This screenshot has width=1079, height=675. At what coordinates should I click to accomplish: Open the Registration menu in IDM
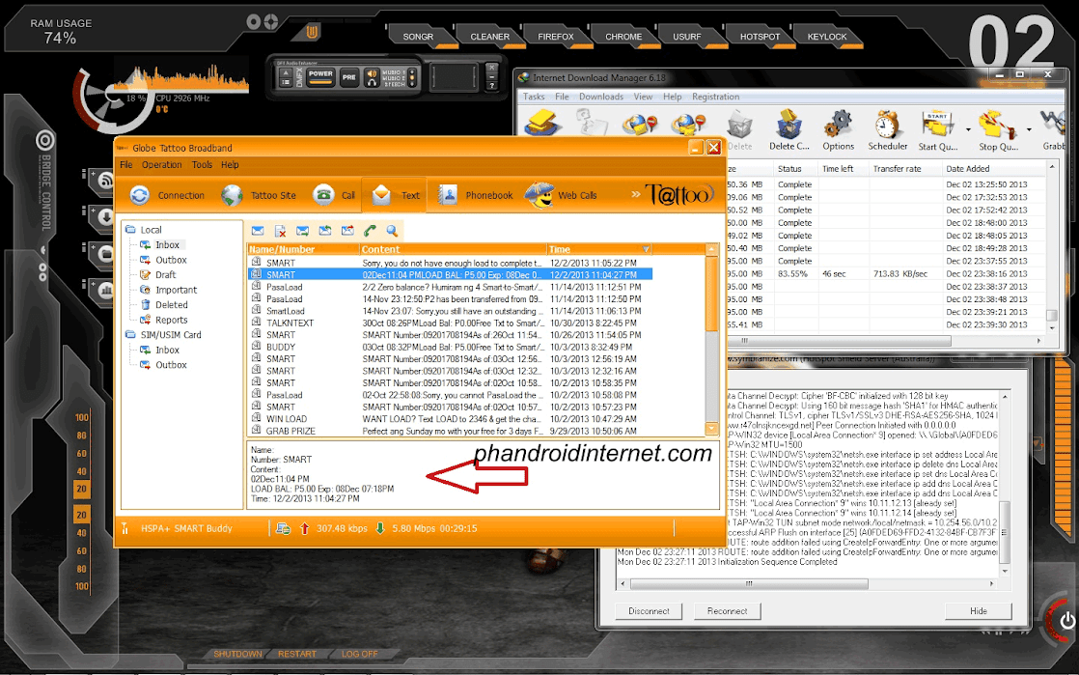pyautogui.click(x=716, y=98)
